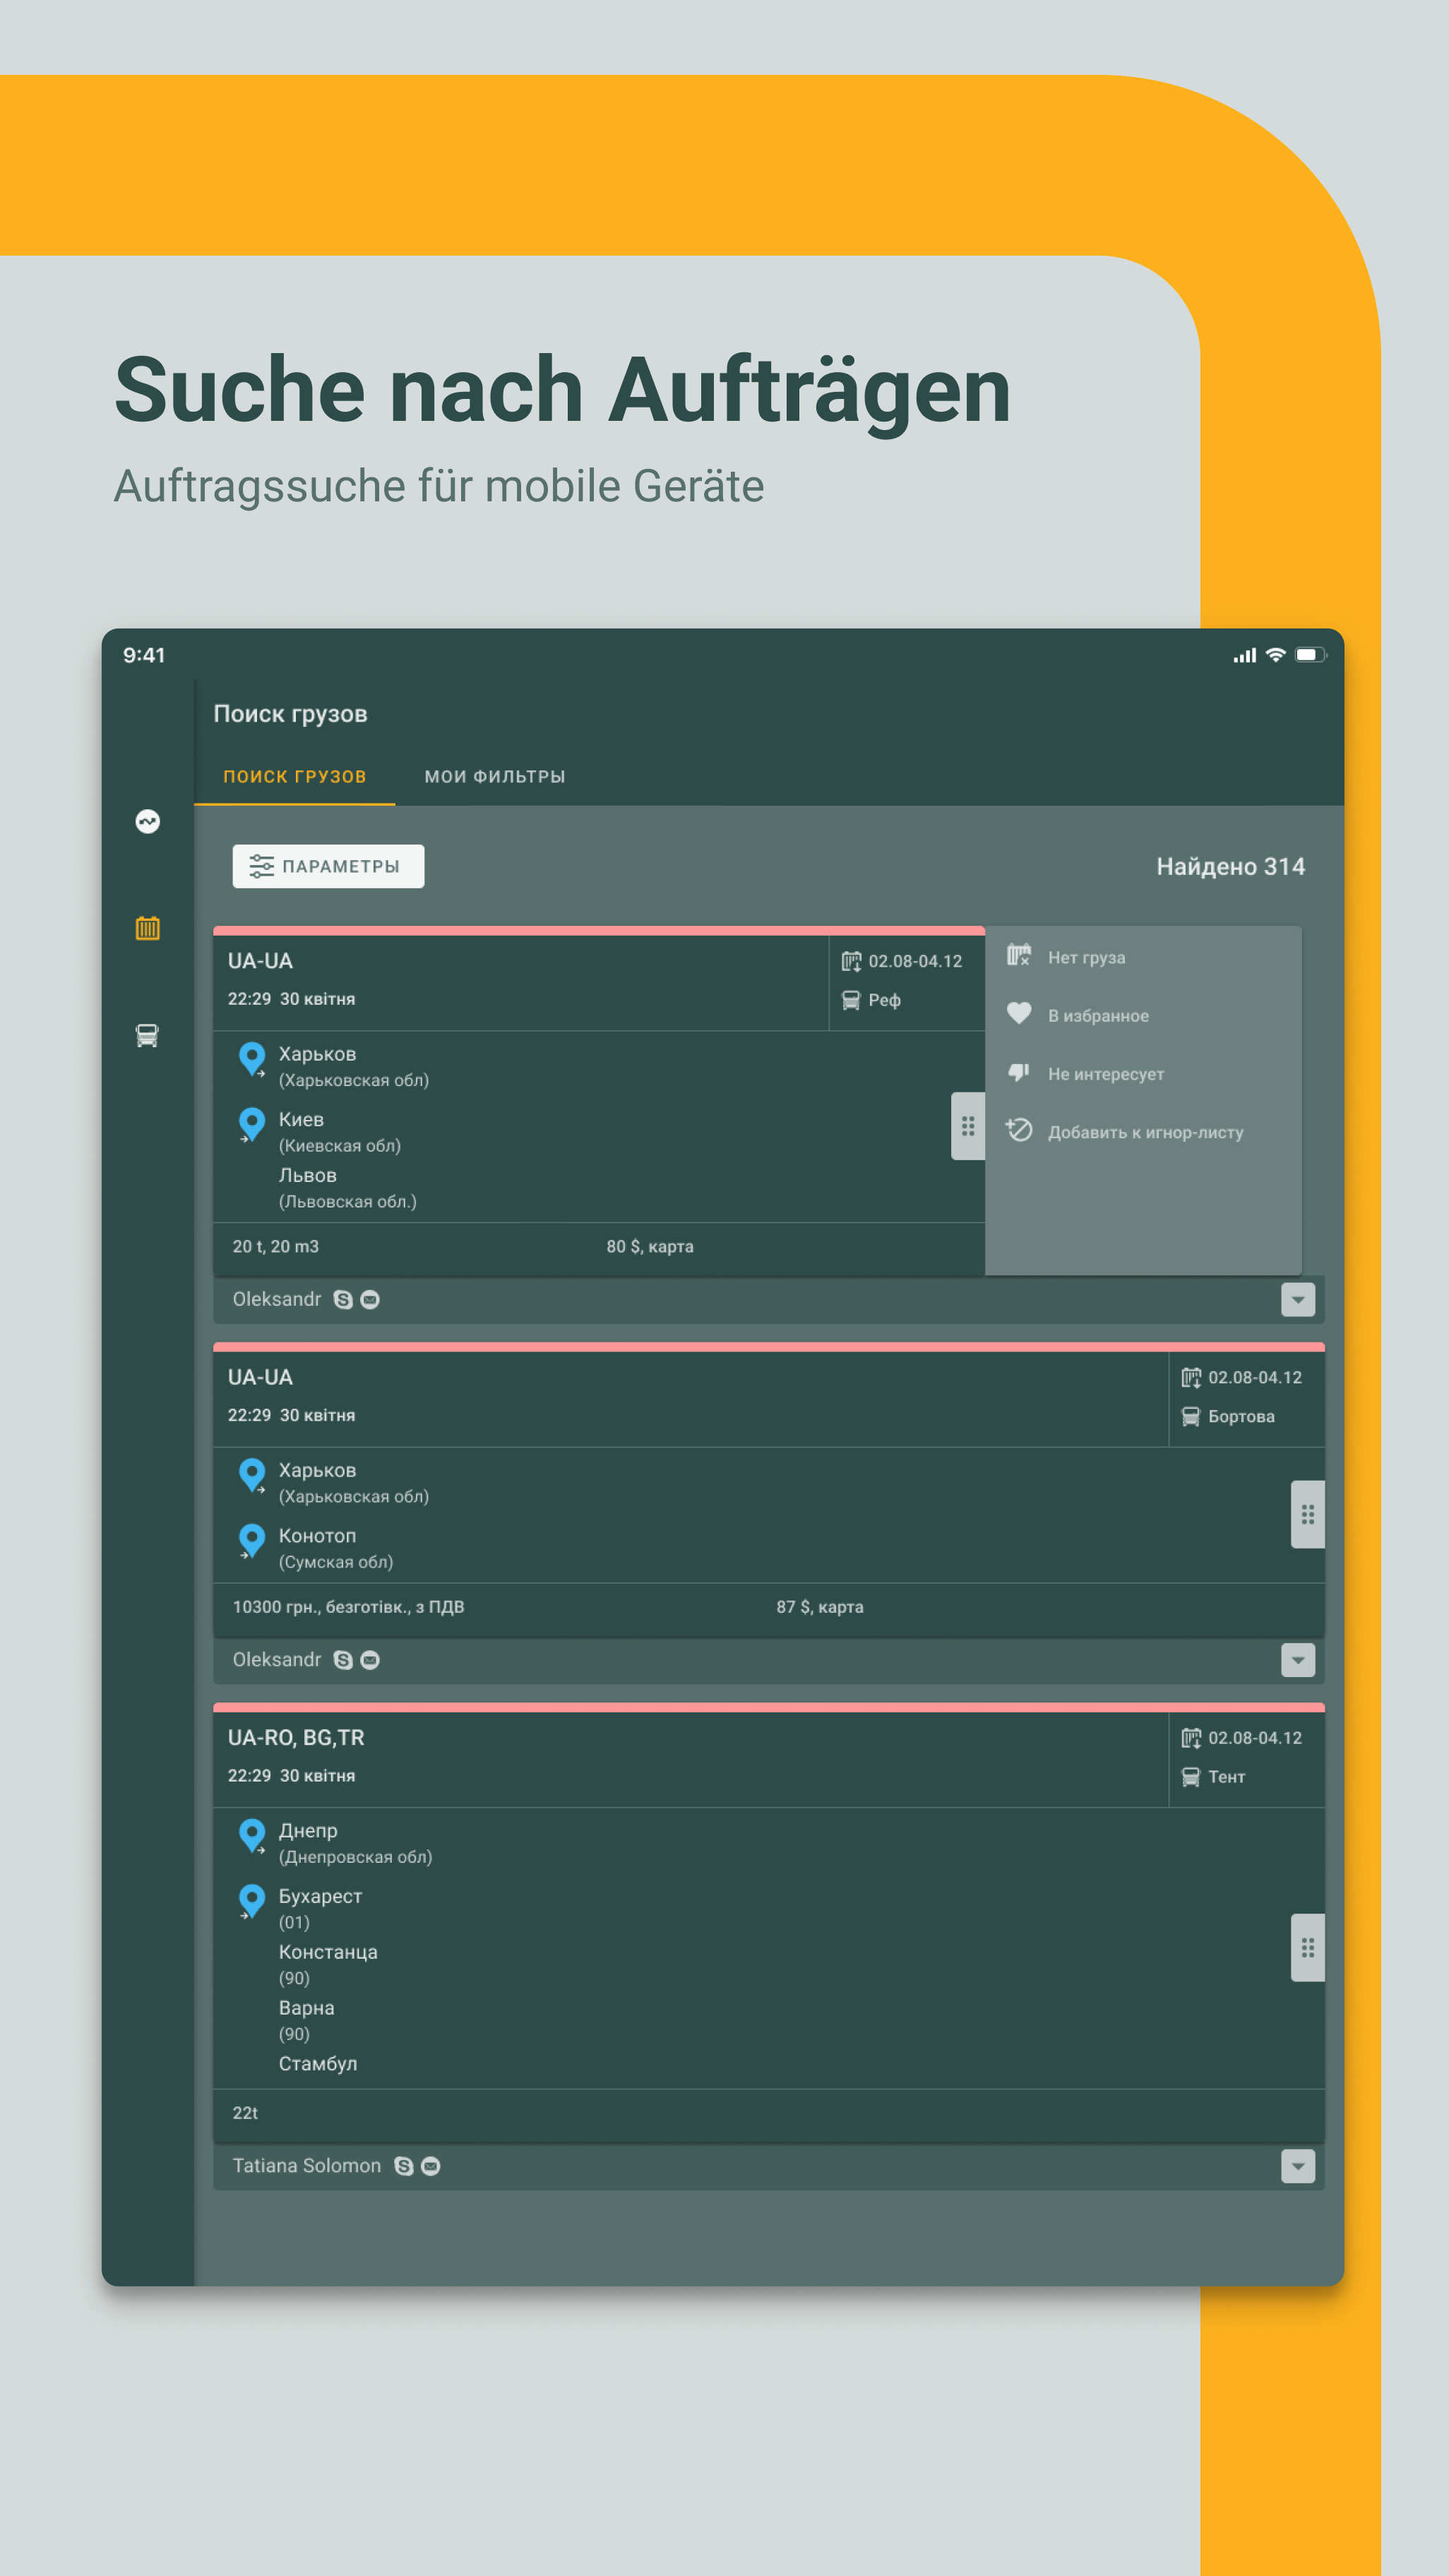Click the 87 $, карта price

pos(820,1607)
